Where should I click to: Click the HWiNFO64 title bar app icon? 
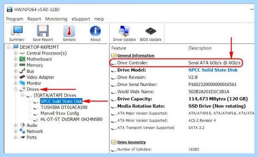(9, 9)
